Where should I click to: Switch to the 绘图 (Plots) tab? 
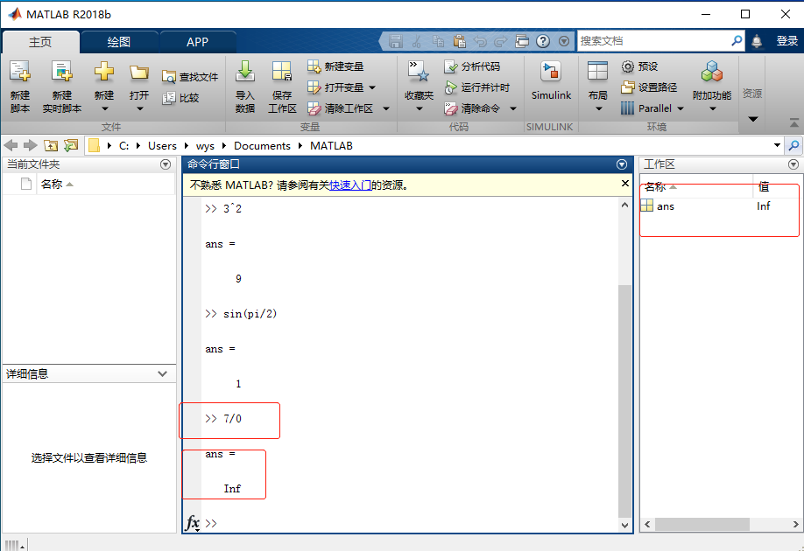click(x=119, y=42)
